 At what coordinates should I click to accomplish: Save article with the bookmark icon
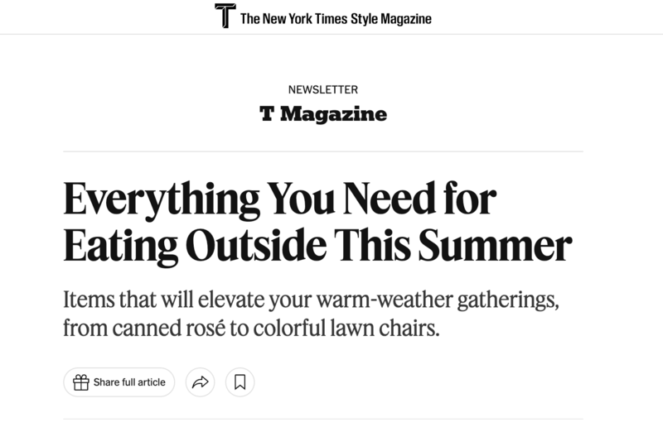[x=240, y=382]
